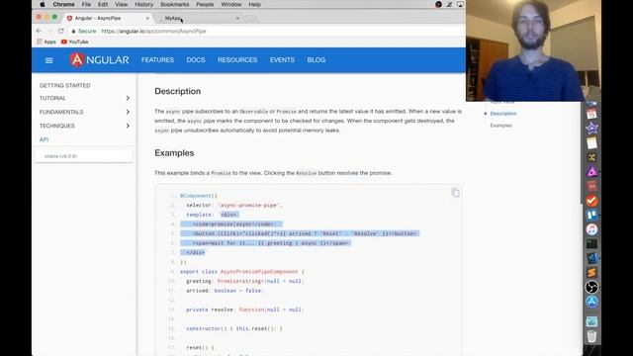The image size is (633, 356).
Task: Open the purple triangle app in Dock
Action: pos(591,172)
